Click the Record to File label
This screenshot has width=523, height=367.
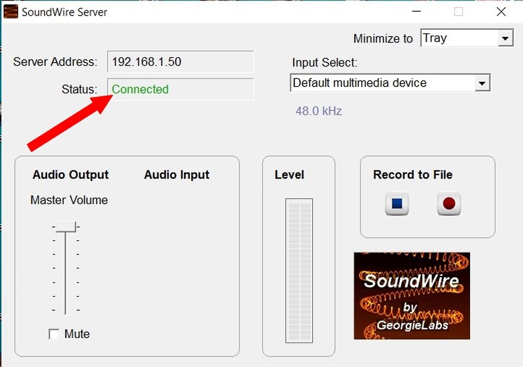[413, 175]
